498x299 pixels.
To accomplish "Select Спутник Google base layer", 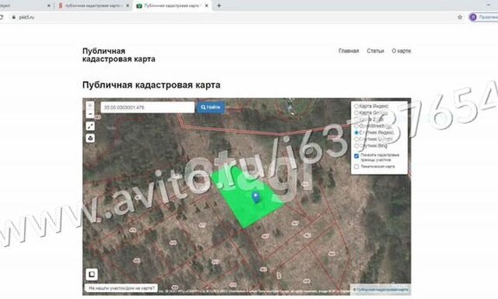I will click(356, 139).
